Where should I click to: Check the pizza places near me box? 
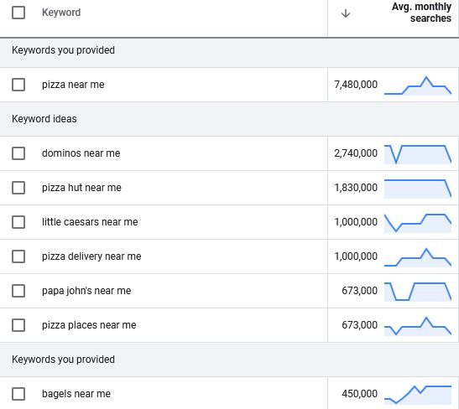point(18,325)
